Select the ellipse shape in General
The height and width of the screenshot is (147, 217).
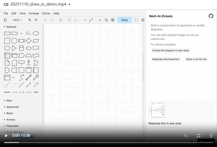(36, 33)
